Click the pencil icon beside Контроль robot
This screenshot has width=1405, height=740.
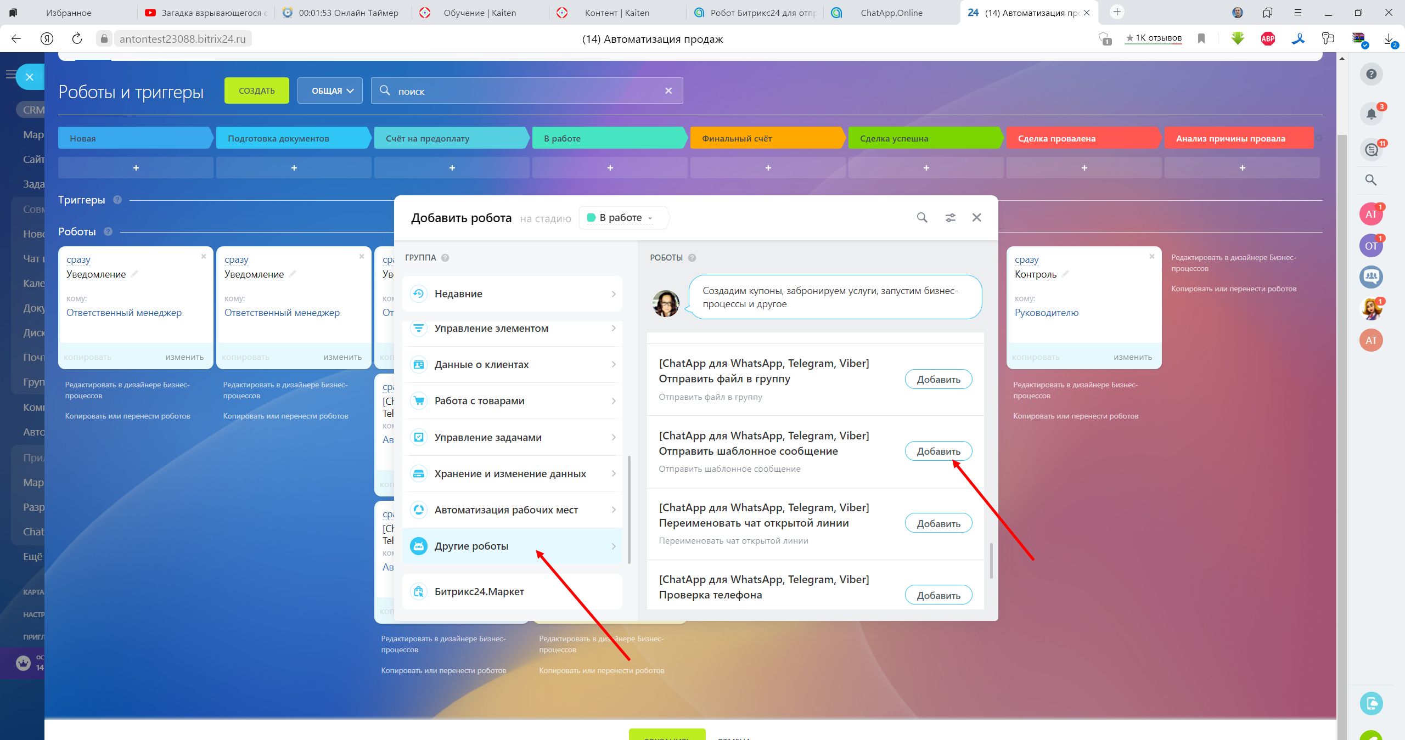pyautogui.click(x=1065, y=274)
